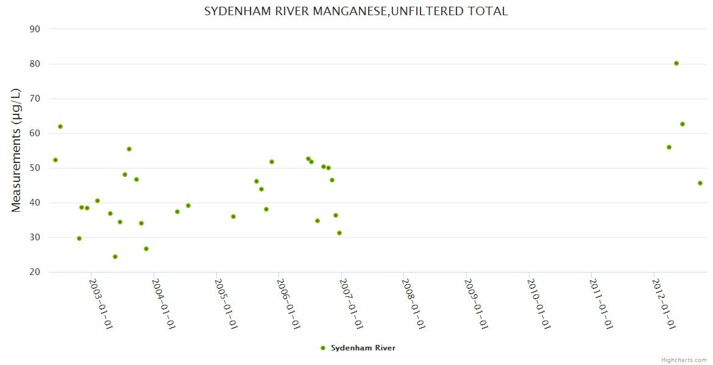Click the rightmost data point on chart
The height and width of the screenshot is (365, 713).
click(700, 183)
